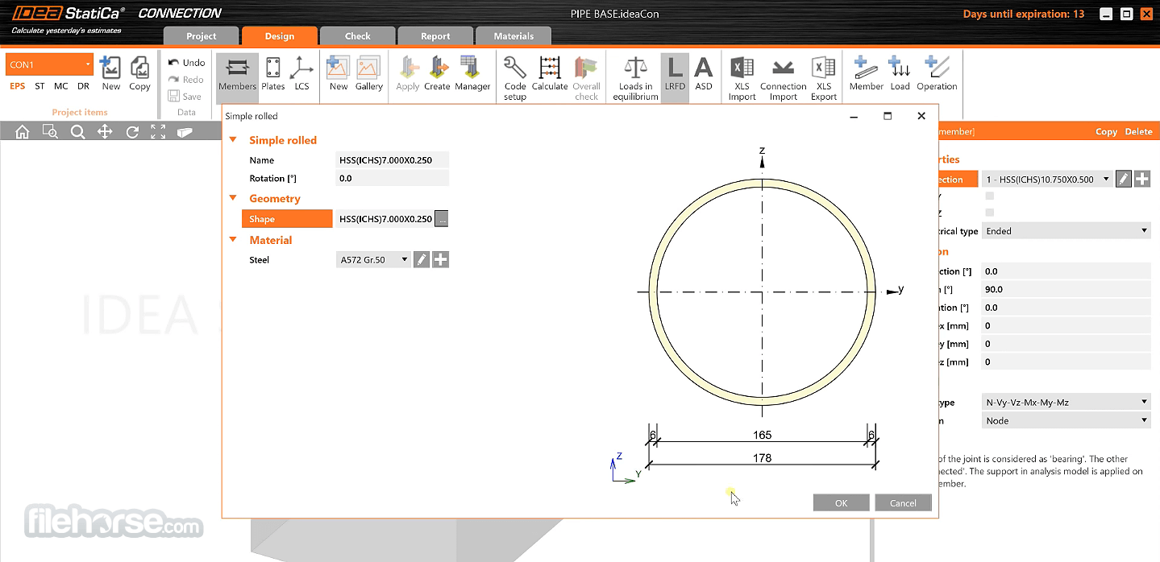Select the MC analysis type
Viewport: 1160px width, 562px height.
tap(61, 86)
